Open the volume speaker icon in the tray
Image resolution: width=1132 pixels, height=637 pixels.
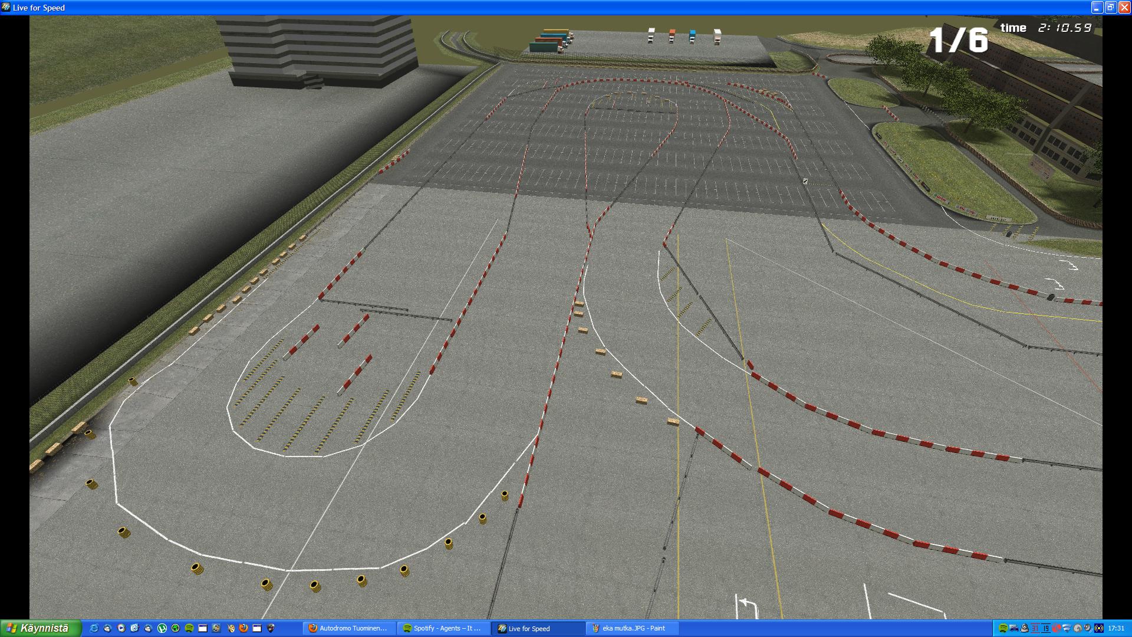click(1087, 629)
